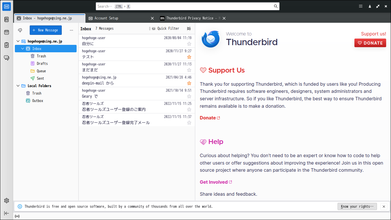
Task: Select the Drafts folder
Action: click(x=46, y=64)
